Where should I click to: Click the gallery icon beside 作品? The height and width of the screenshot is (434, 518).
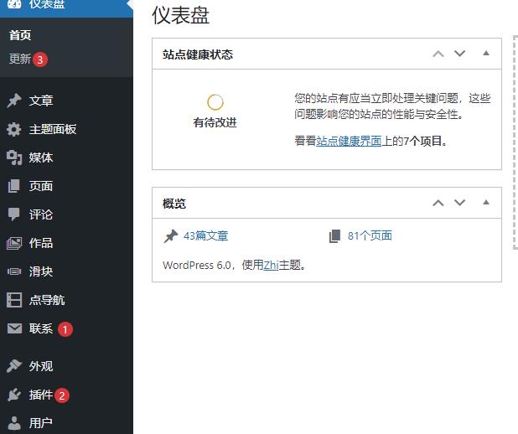tap(14, 243)
